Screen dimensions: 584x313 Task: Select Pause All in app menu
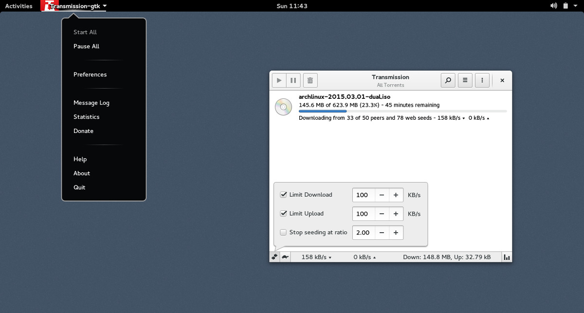click(x=86, y=46)
